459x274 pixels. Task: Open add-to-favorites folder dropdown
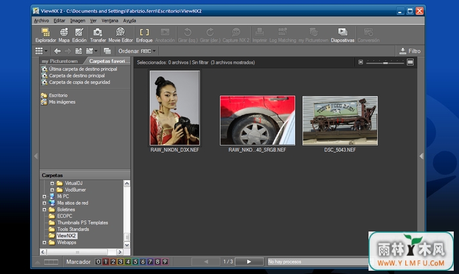(x=91, y=51)
